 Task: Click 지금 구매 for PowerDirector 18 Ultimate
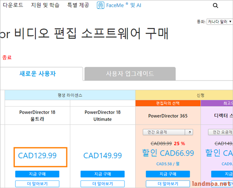point(103,174)
